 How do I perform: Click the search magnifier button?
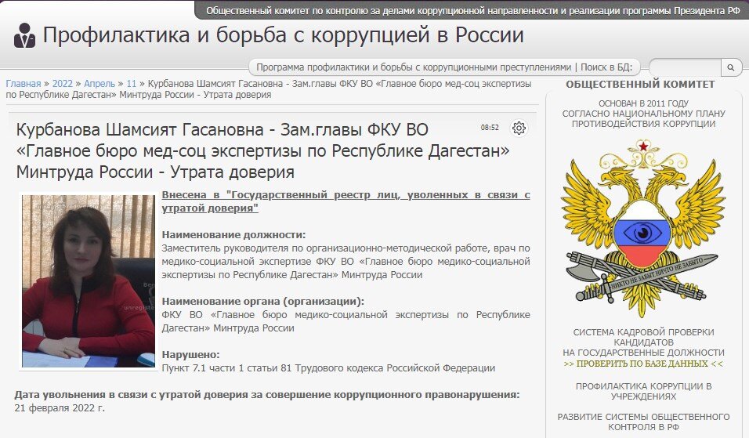(x=731, y=68)
